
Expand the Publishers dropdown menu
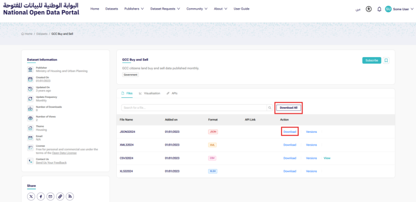(134, 9)
